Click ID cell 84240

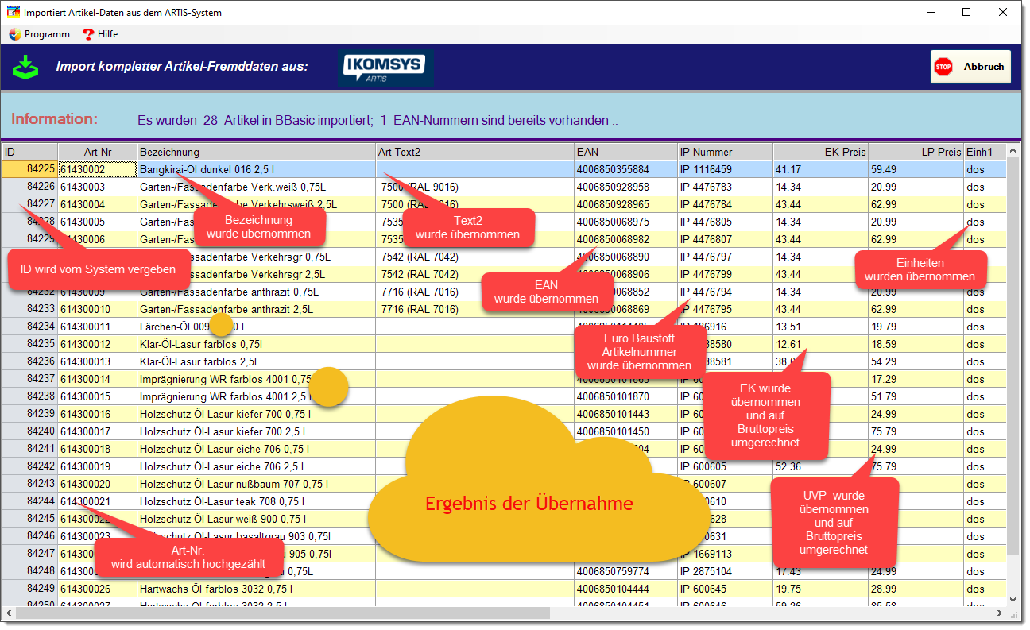(29, 431)
